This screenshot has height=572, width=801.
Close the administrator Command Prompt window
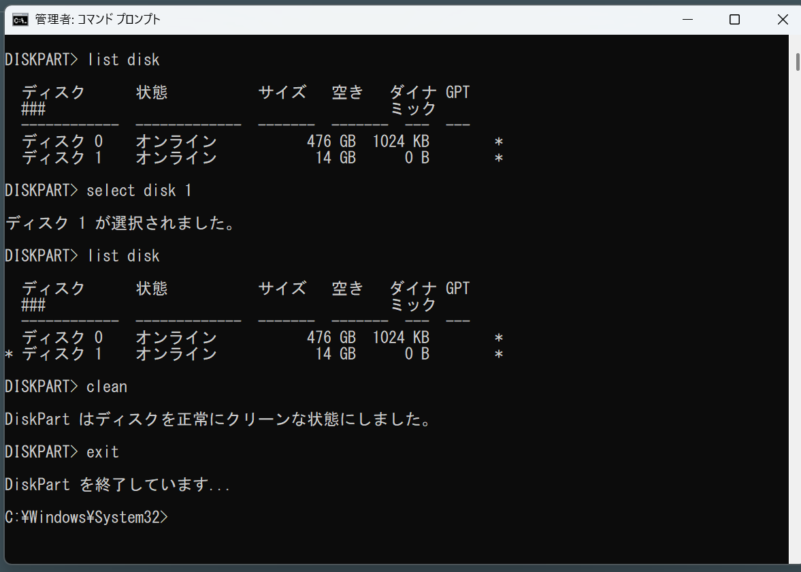coord(782,19)
